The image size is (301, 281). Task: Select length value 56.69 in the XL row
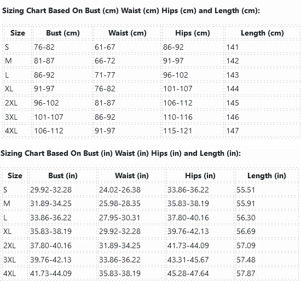[246, 231]
